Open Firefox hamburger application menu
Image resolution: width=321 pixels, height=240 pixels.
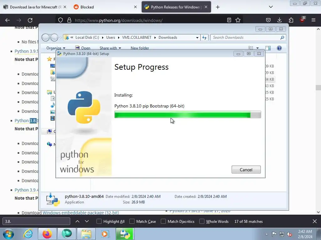pos(313,20)
